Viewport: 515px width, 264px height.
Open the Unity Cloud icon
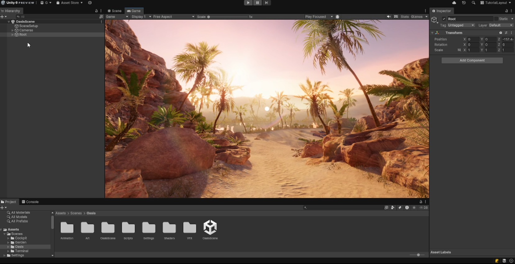tap(454, 3)
